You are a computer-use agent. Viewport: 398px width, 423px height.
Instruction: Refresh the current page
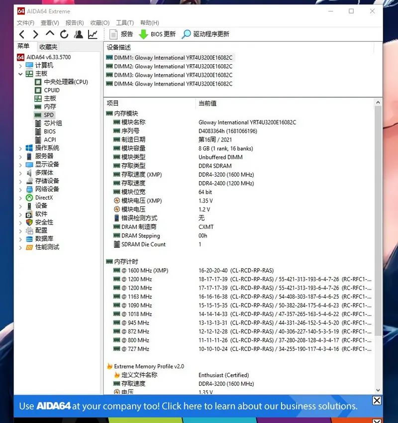64,34
